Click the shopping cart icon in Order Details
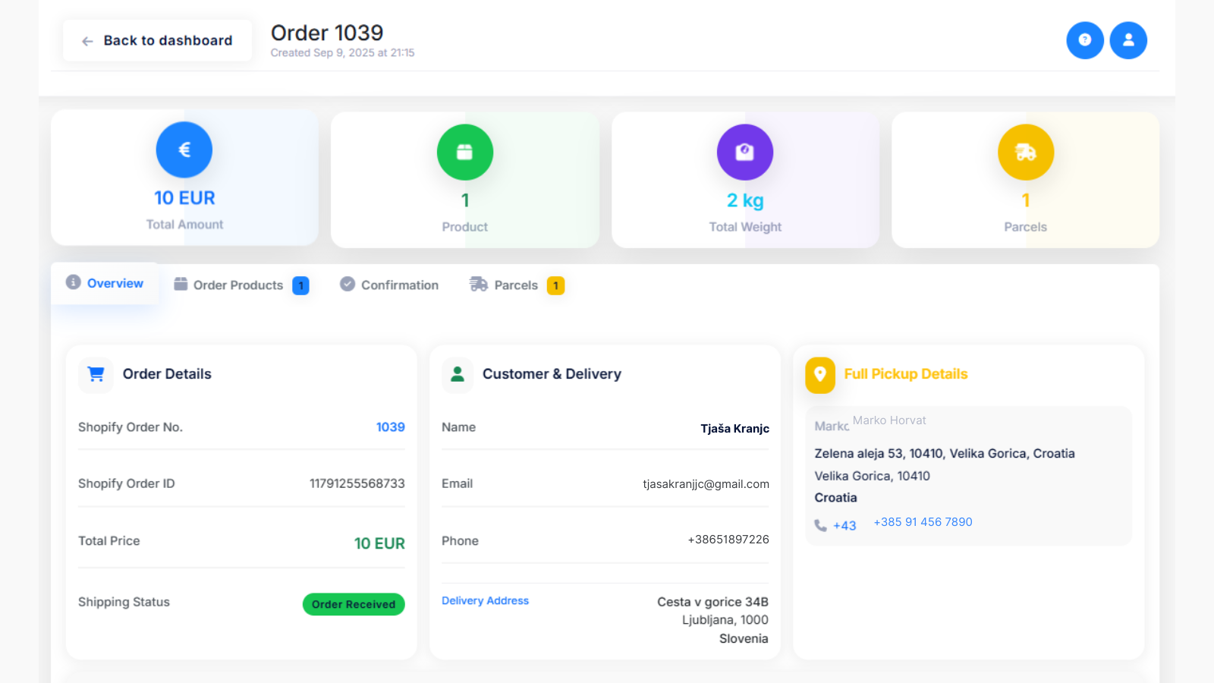Viewport: 1214px width, 683px height. pos(96,374)
